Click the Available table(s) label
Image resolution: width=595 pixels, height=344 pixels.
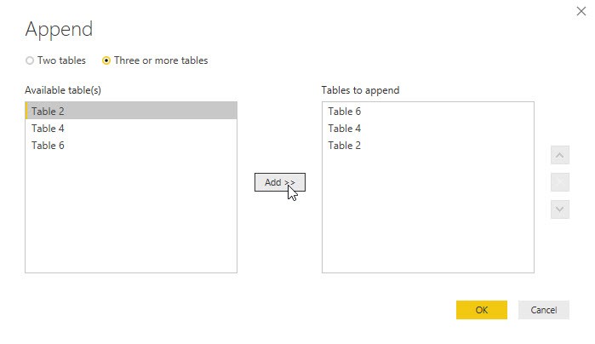[63, 90]
